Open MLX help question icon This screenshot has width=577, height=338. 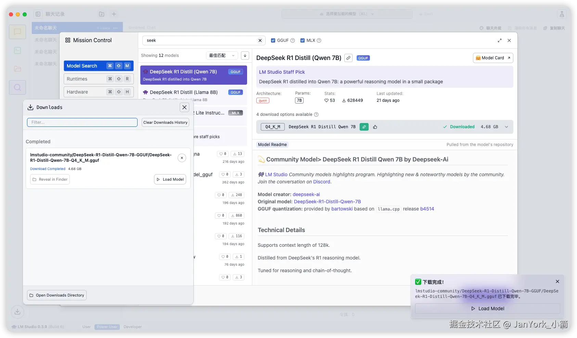point(319,40)
